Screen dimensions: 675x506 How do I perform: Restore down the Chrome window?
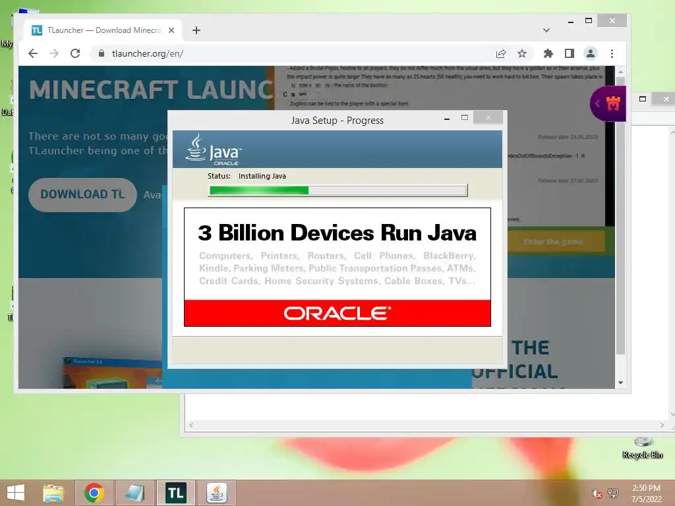[589, 20]
